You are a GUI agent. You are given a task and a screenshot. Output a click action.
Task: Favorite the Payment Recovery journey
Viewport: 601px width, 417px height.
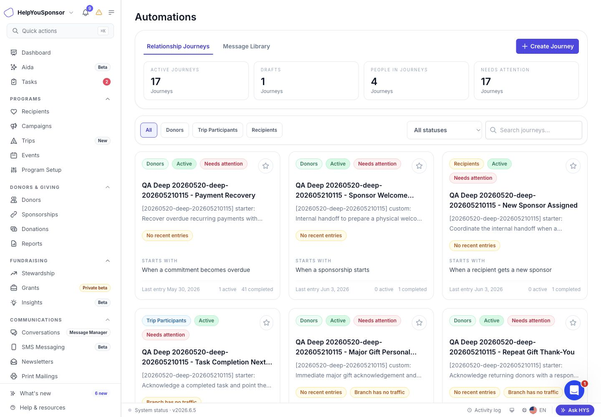click(x=265, y=166)
